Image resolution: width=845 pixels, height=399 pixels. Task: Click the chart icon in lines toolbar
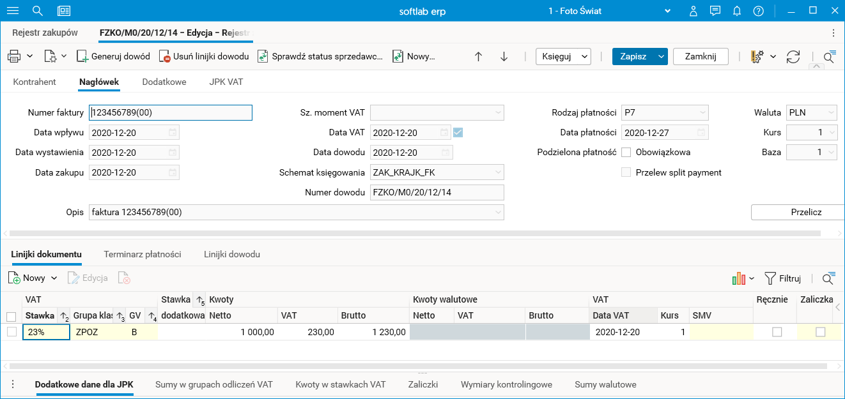(739, 278)
